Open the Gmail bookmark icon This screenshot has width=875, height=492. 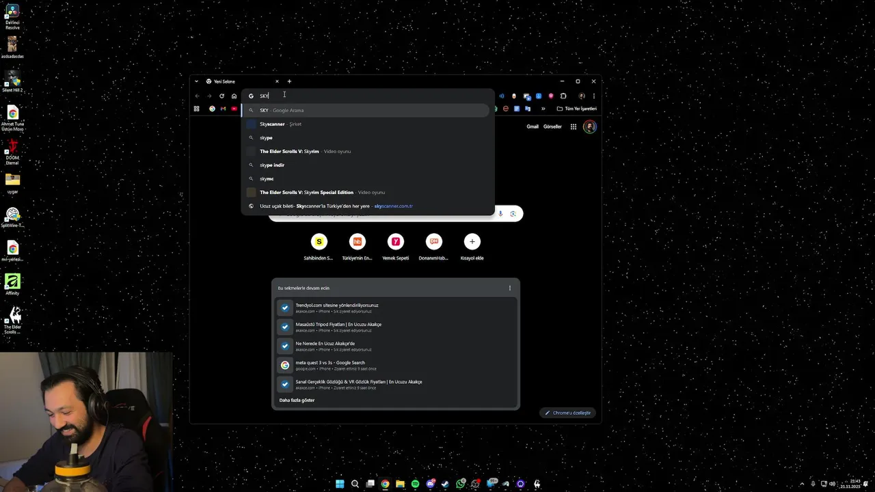(x=223, y=109)
